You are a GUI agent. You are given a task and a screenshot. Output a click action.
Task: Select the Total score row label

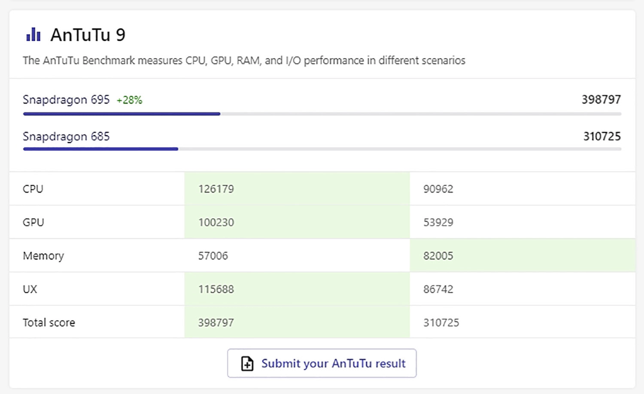click(x=49, y=323)
